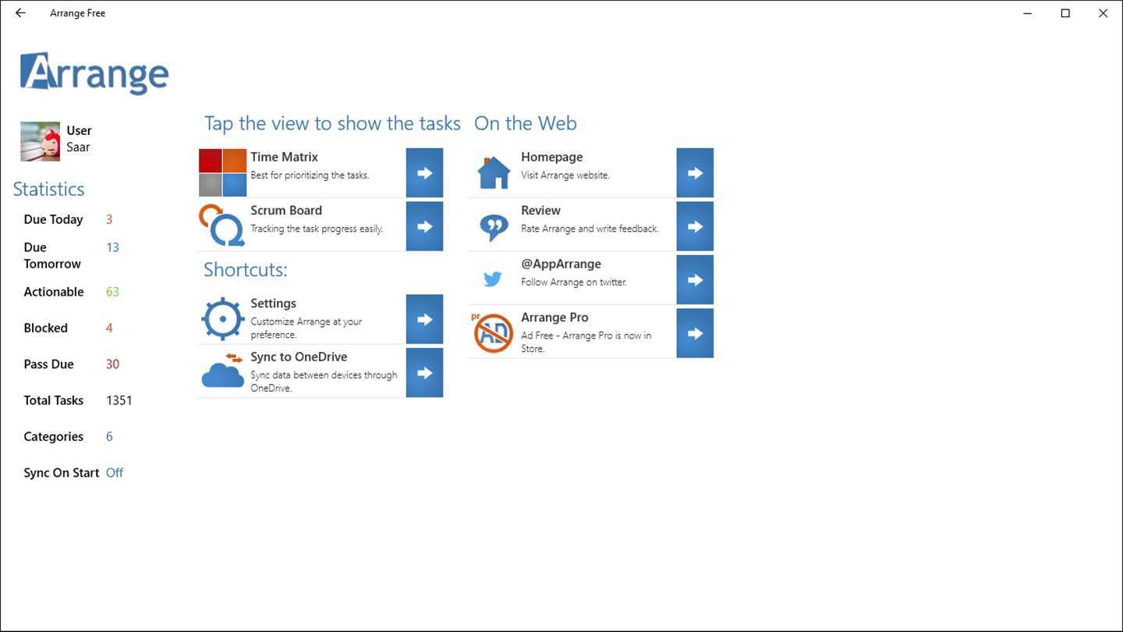Minimize the Arrange Free window
The height and width of the screenshot is (632, 1123).
point(1028,13)
